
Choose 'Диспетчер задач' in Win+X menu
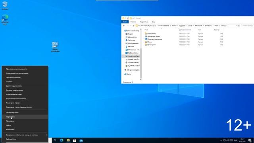[25, 112]
